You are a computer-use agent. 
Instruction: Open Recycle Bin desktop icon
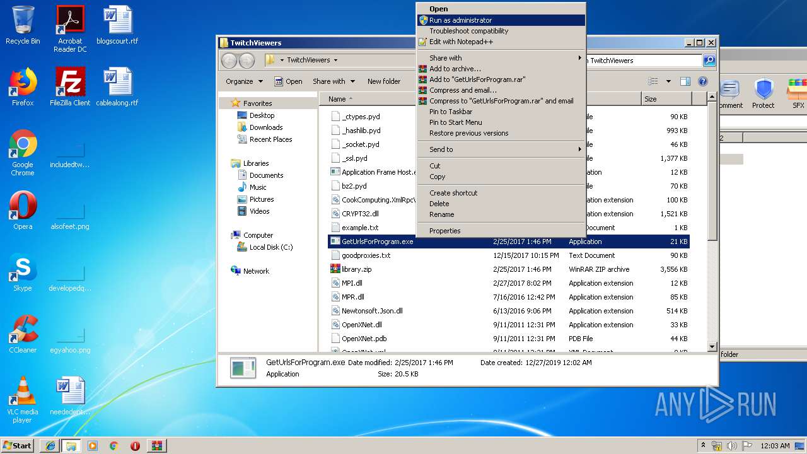23,25
